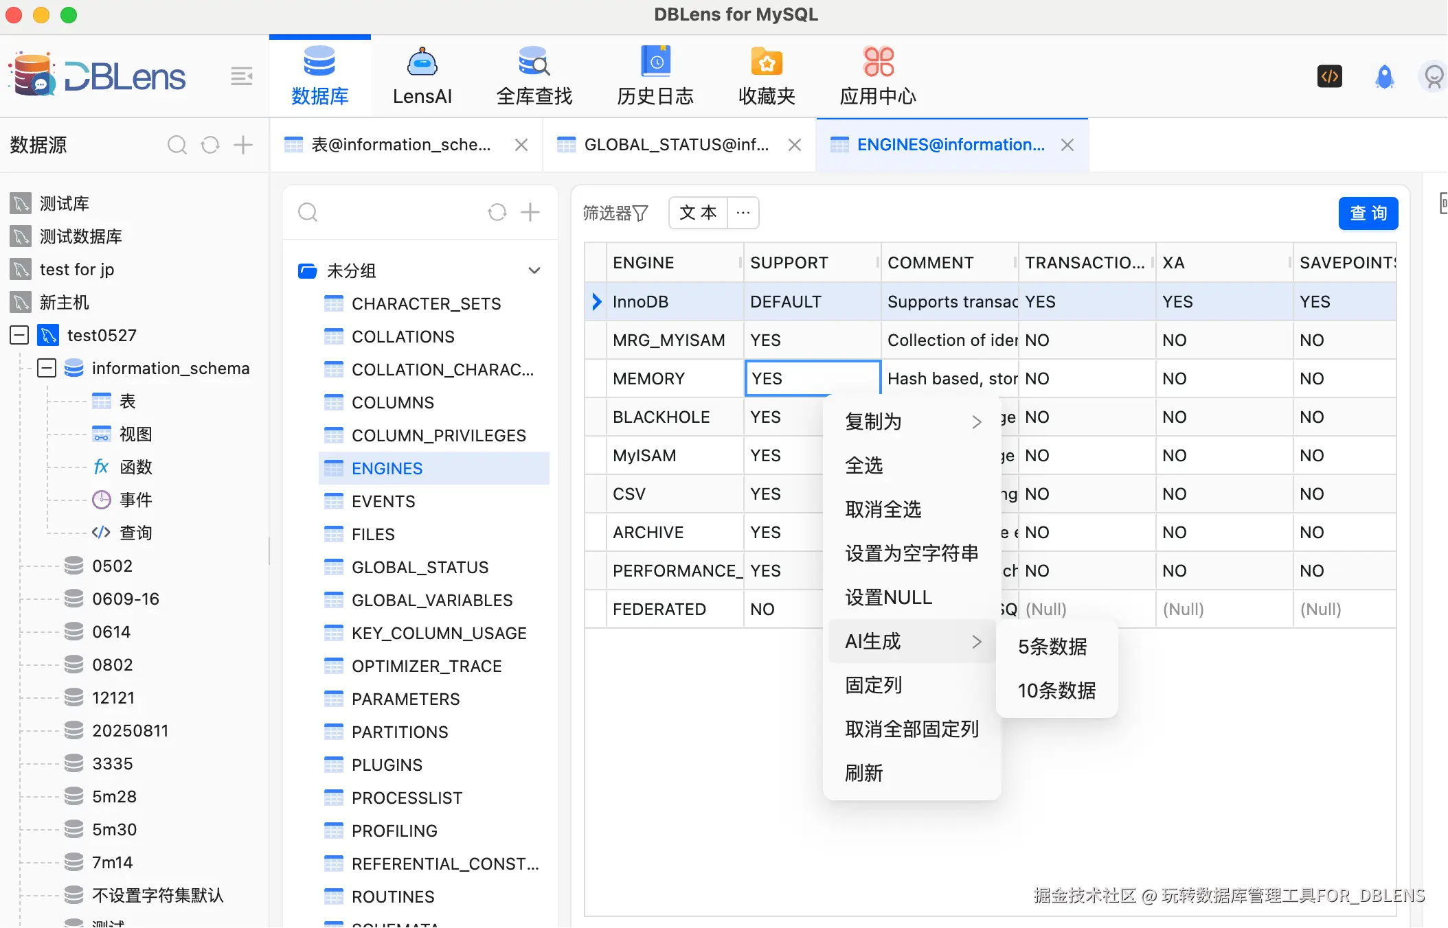Close the ENGINES@information... tab
Image resolution: width=1448 pixels, height=928 pixels.
click(x=1067, y=145)
